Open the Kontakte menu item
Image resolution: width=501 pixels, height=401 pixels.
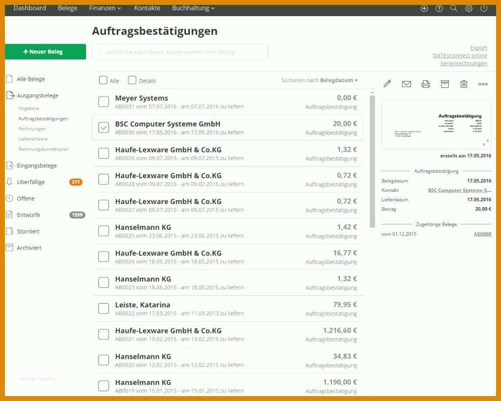pos(147,8)
